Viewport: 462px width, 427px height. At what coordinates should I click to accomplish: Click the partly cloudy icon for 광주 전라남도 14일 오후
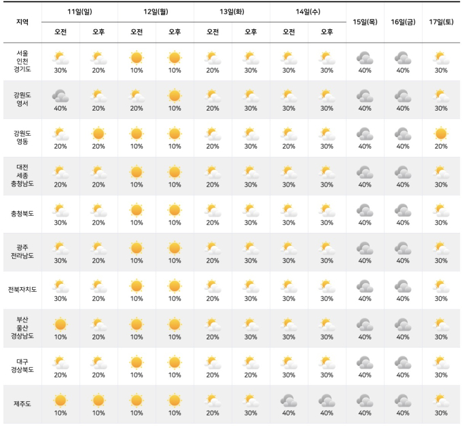pyautogui.click(x=327, y=248)
